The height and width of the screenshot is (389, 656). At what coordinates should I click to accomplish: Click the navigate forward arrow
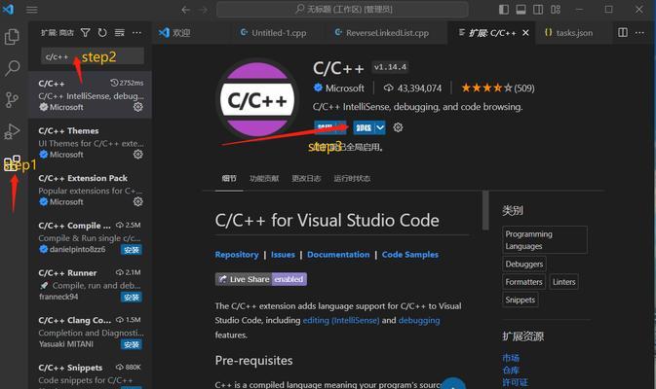[204, 9]
